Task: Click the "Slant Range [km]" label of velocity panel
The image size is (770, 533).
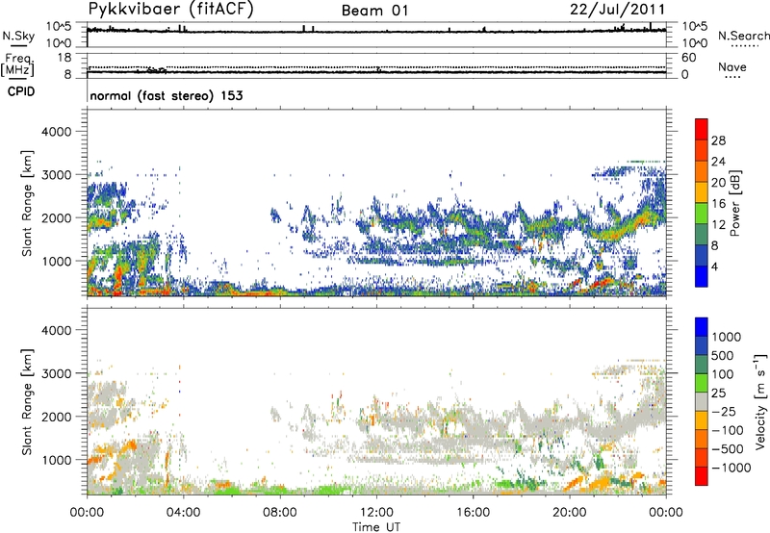Action: [x=27, y=401]
